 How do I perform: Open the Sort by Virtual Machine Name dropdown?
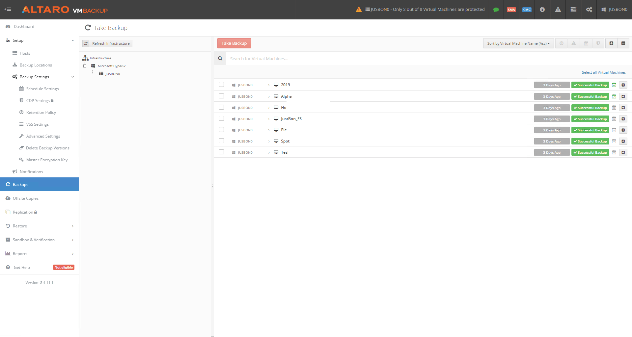click(x=518, y=43)
